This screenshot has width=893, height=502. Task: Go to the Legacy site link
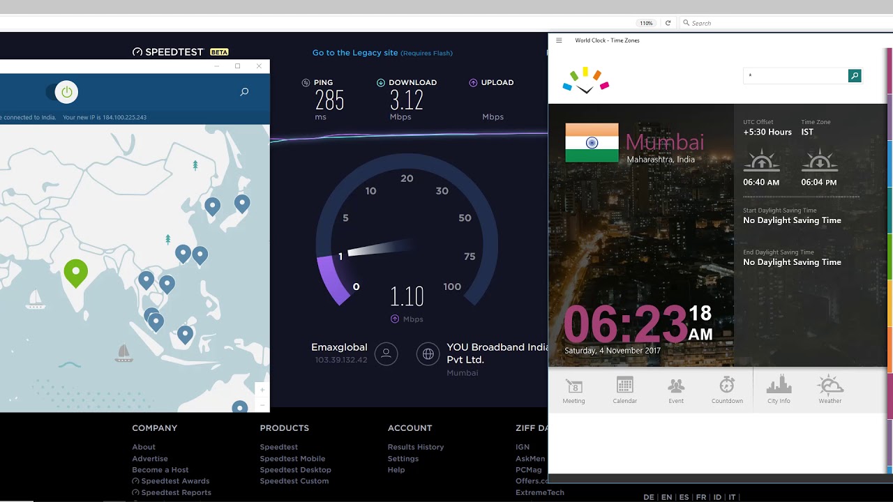tap(355, 52)
